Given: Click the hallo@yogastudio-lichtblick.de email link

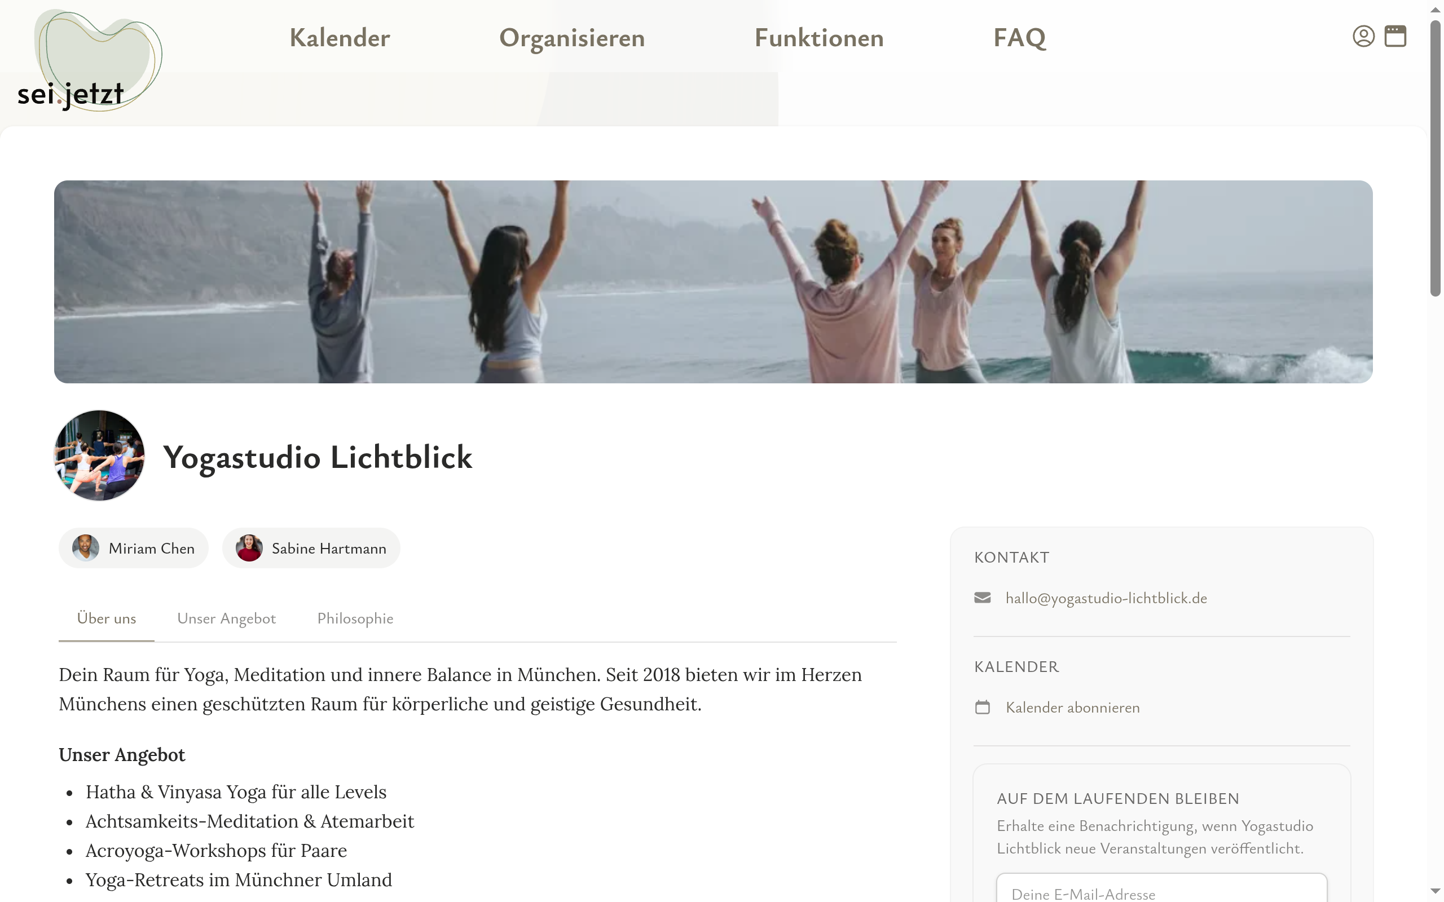Looking at the screenshot, I should [x=1106, y=598].
